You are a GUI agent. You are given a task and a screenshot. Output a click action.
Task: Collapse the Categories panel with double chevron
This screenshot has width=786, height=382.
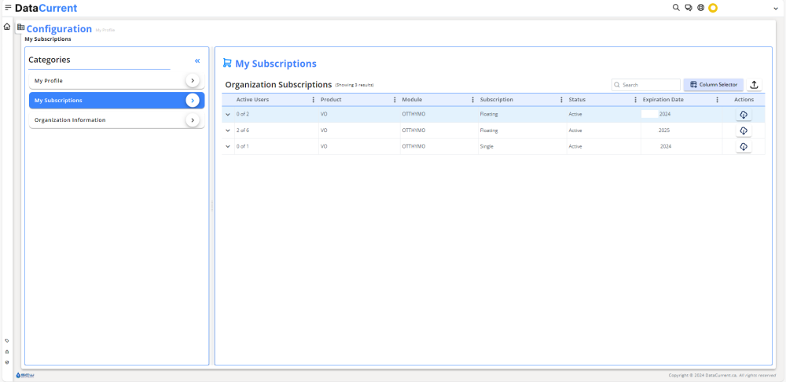coord(197,61)
